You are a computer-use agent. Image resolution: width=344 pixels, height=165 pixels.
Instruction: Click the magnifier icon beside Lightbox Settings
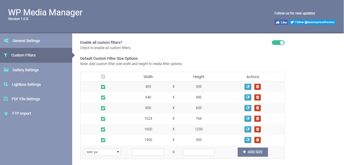pos(6,85)
